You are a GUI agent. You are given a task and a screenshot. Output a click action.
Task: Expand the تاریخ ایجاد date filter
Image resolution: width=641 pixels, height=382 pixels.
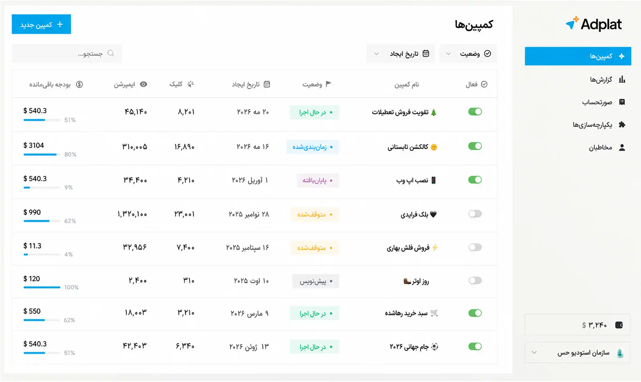[x=400, y=54]
